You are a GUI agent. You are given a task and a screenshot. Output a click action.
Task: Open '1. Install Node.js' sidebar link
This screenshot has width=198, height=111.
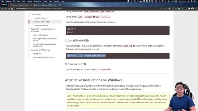40,18
